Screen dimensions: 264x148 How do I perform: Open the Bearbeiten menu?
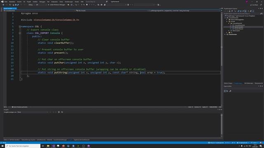[12, 2]
